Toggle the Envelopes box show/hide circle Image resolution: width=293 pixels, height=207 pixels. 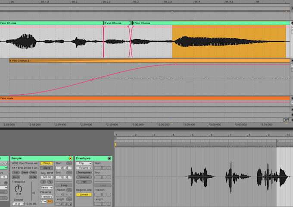[109, 158]
